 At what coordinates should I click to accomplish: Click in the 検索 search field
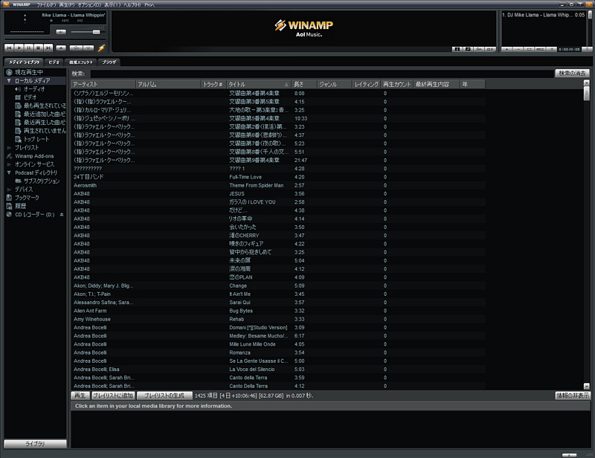[x=322, y=74]
